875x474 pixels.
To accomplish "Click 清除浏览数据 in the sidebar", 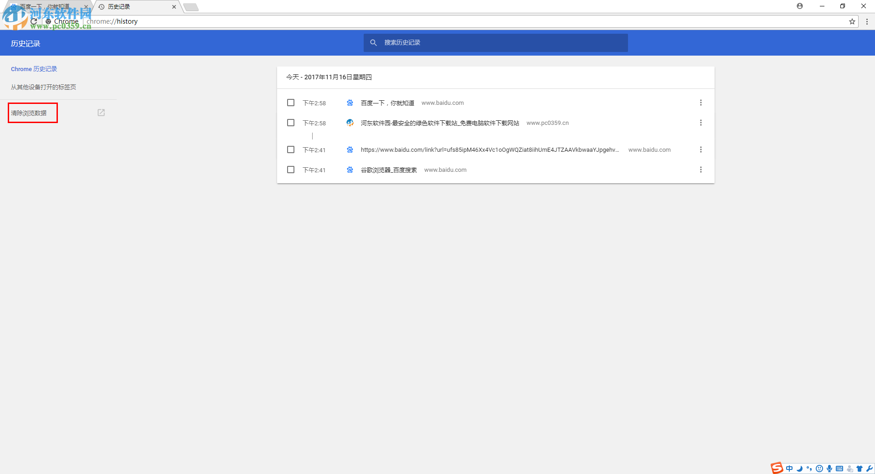I will point(29,113).
